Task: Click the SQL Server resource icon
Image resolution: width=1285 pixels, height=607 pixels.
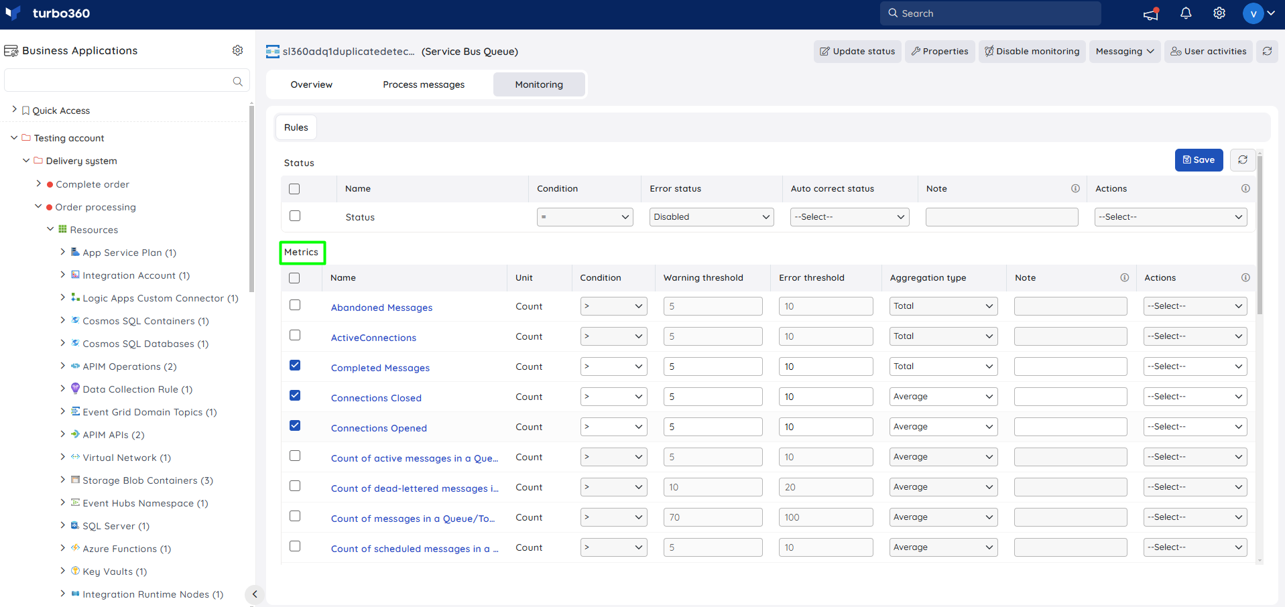Action: pyautogui.click(x=75, y=525)
